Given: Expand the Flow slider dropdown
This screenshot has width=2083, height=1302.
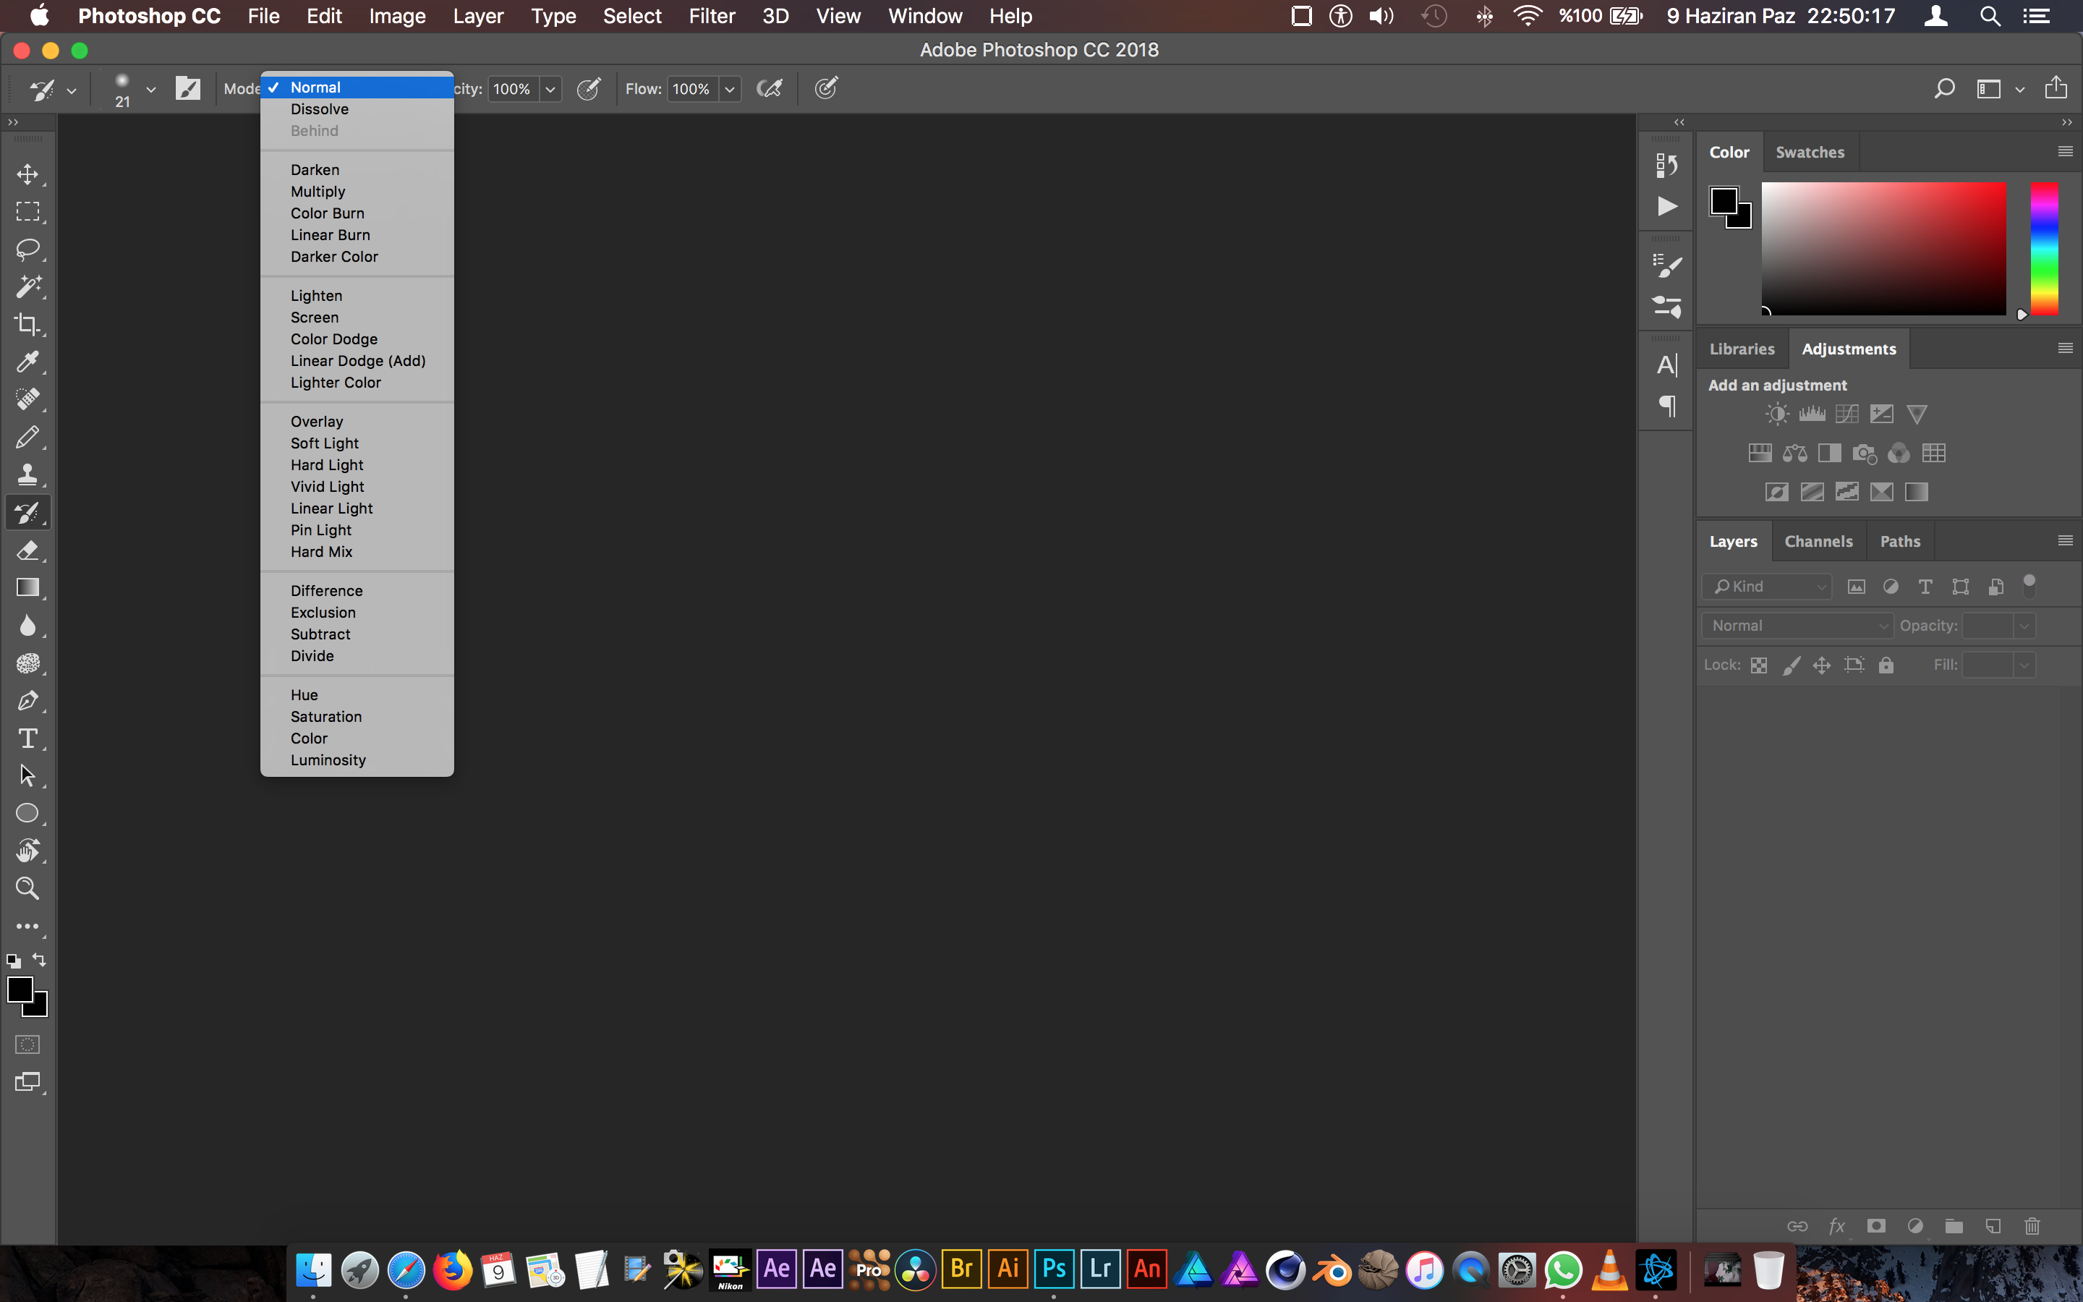Looking at the screenshot, I should pos(730,89).
